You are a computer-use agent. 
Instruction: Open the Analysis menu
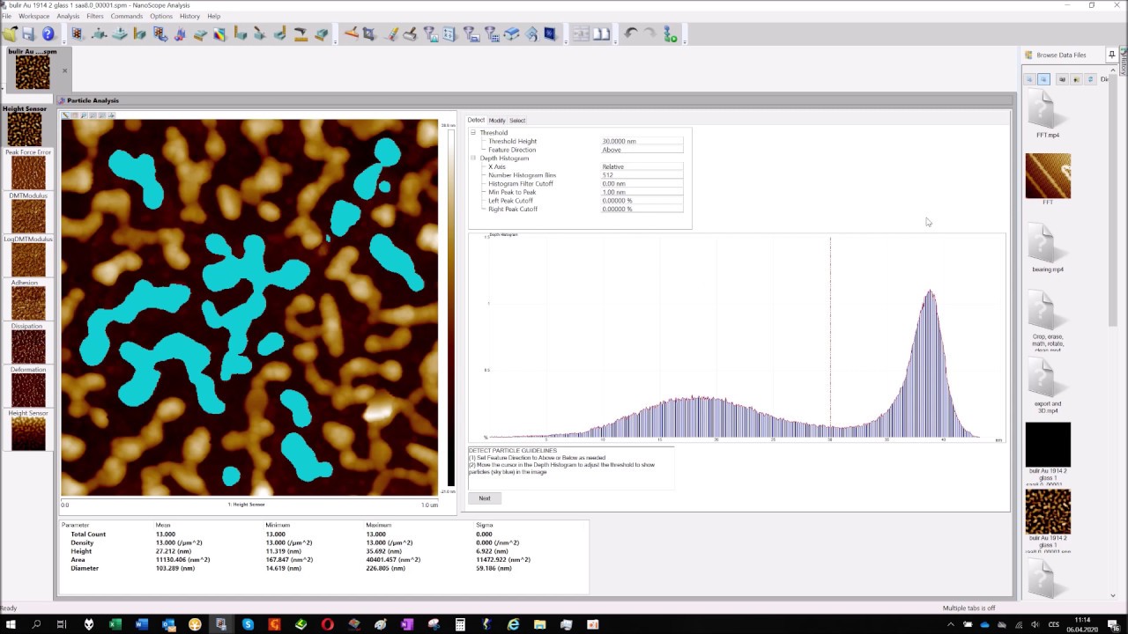68,16
